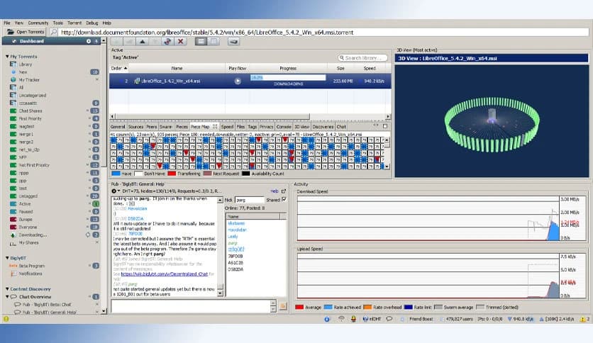
Task: Click the pop-out chat window icon
Action: pyautogui.click(x=284, y=191)
